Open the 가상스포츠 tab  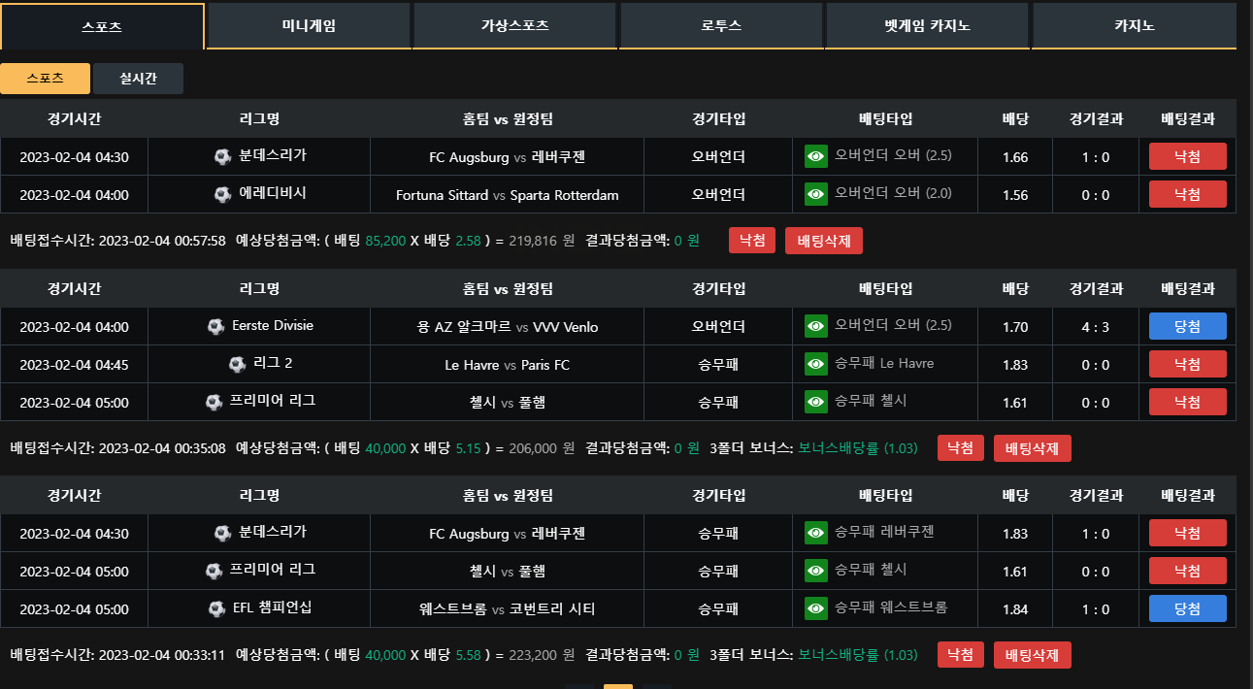[x=514, y=26]
